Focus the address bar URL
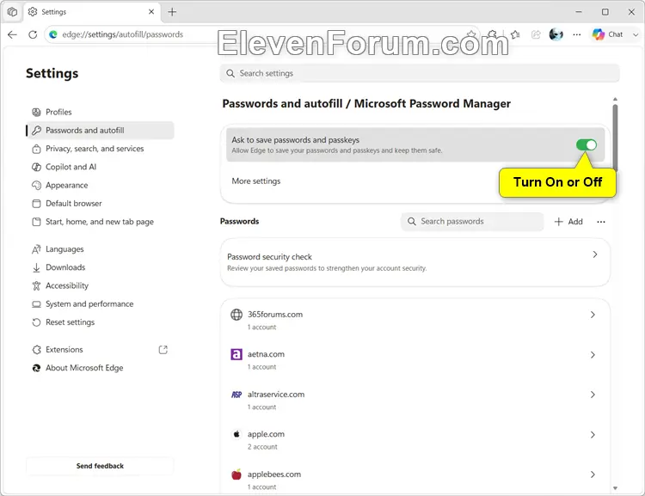The height and width of the screenshot is (496, 645). point(123,34)
